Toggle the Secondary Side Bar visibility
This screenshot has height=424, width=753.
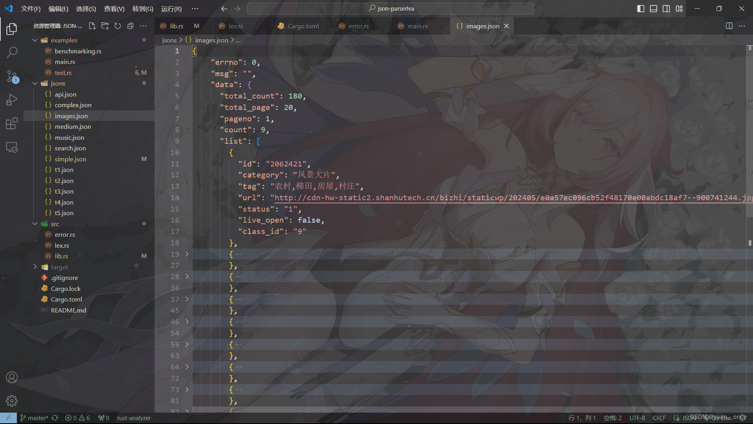pyautogui.click(x=666, y=9)
